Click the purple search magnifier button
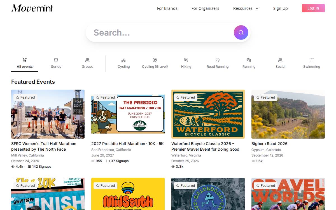The height and width of the screenshot is (210, 336). [x=241, y=32]
